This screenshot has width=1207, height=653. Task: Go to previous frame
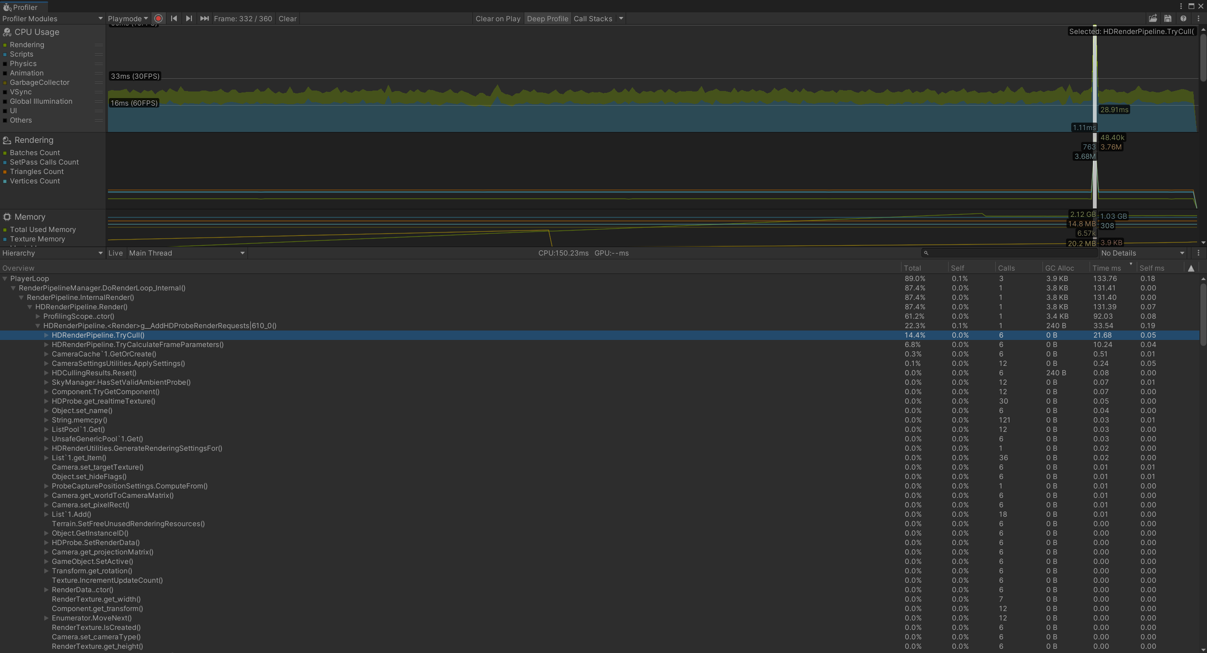pos(174,18)
